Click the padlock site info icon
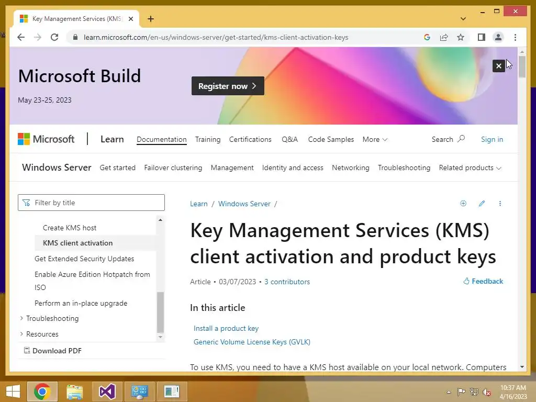The image size is (536, 402). click(x=75, y=37)
